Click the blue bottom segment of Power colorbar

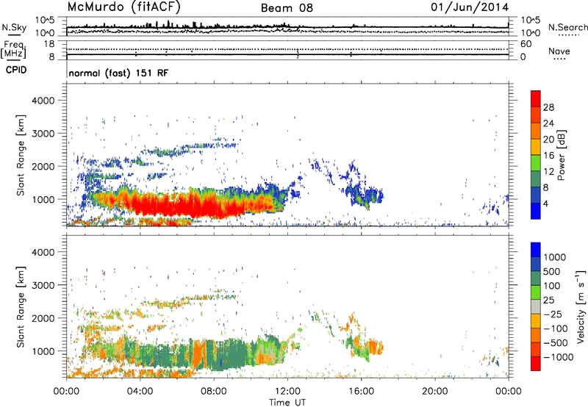(x=536, y=211)
